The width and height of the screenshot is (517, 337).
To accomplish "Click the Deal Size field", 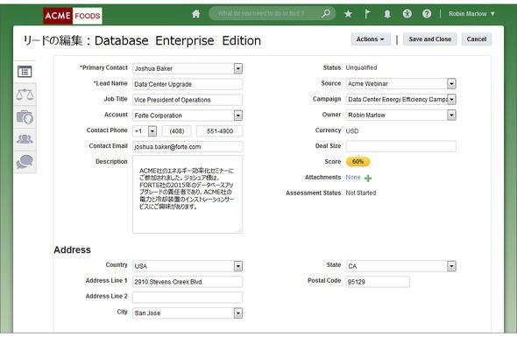I will point(401,146).
